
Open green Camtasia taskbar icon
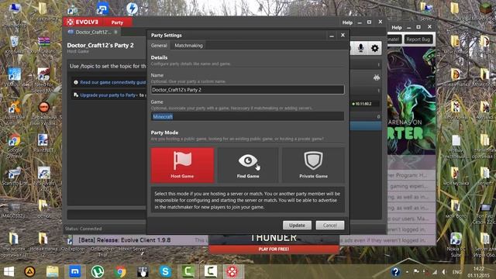tap(188, 272)
